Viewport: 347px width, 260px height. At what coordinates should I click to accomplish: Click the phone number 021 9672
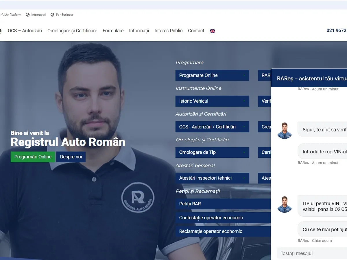click(336, 30)
